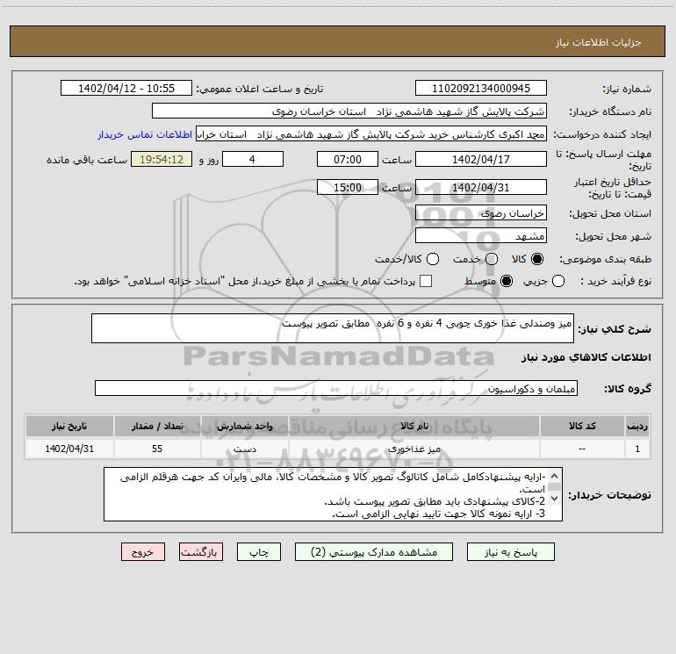The height and width of the screenshot is (654, 676).
Task: Click the اطلاعات کالاهای مورد نیاز heading
Action: [586, 357]
